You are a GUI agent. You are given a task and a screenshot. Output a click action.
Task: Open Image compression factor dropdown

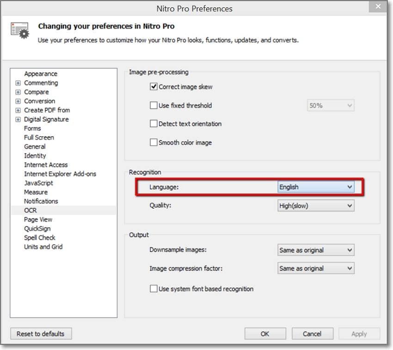click(x=316, y=268)
